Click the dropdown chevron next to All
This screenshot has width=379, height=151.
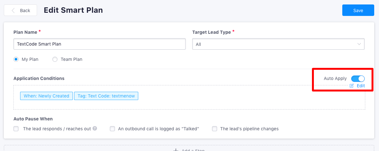(x=359, y=44)
